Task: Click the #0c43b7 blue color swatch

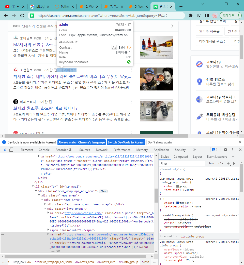Action: (x=178, y=203)
